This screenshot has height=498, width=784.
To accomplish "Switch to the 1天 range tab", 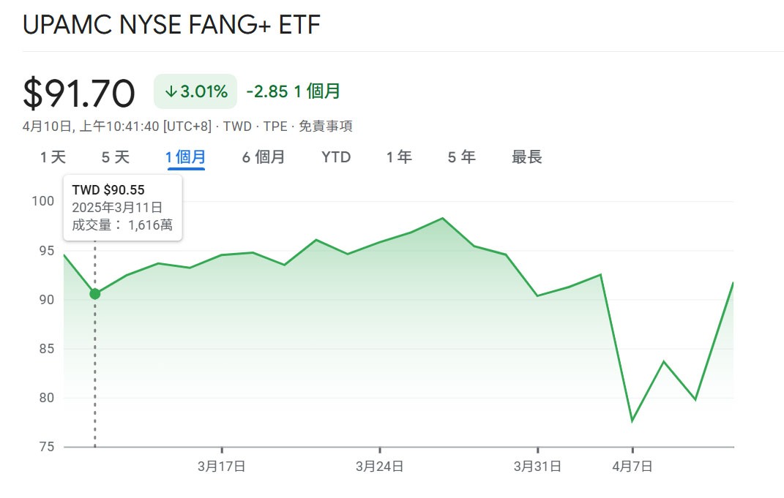I will click(53, 157).
